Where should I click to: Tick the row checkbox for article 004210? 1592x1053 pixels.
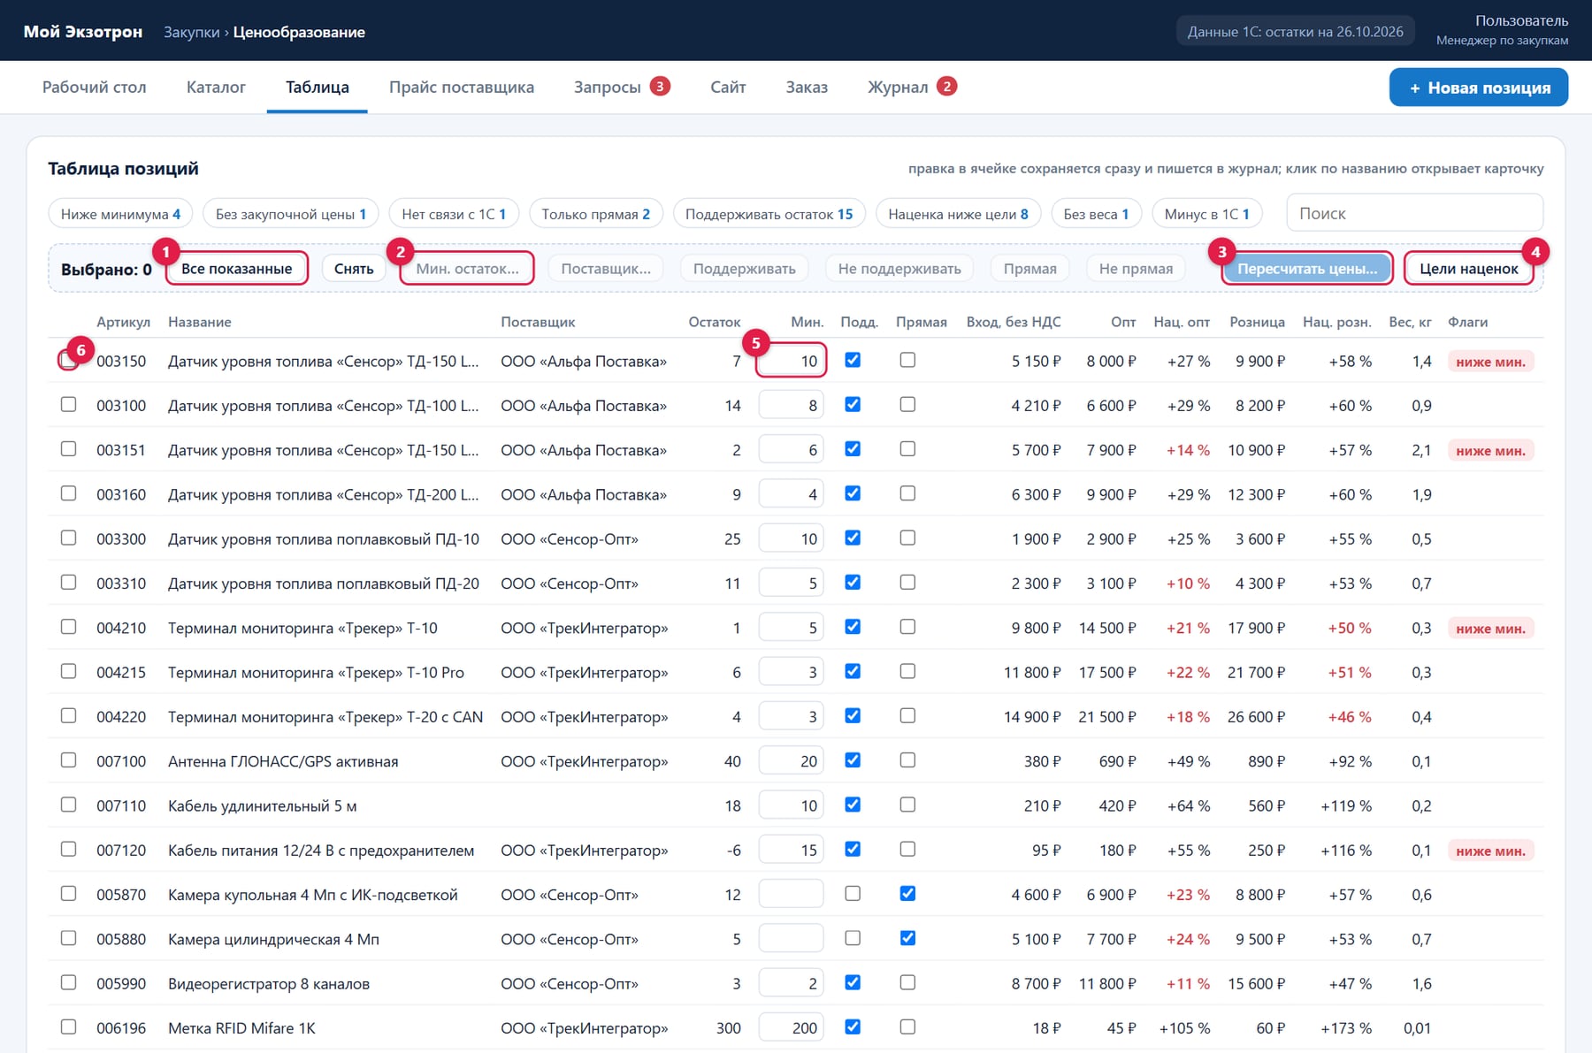[x=68, y=627]
